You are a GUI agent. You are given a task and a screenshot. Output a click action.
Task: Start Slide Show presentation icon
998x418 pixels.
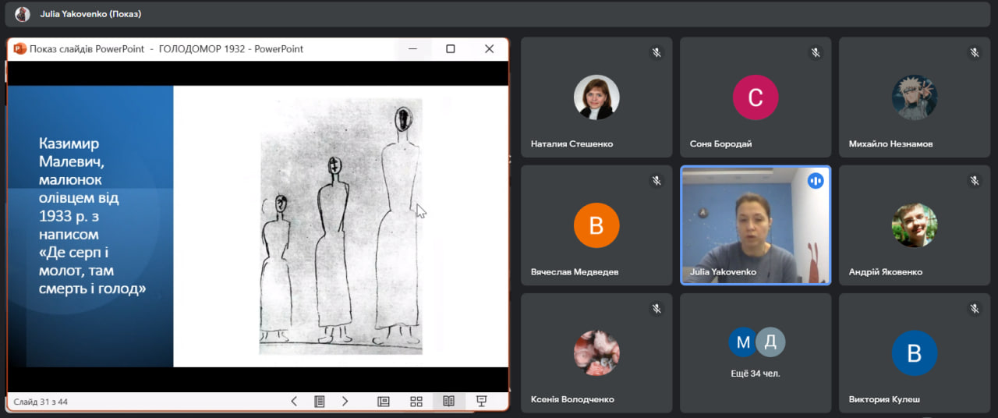481,401
